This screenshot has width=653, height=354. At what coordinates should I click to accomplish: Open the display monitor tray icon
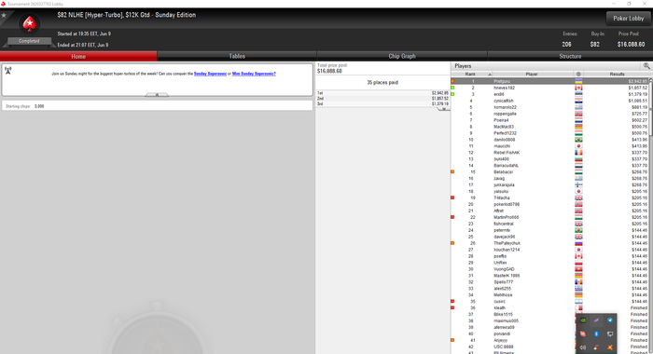[x=610, y=334]
